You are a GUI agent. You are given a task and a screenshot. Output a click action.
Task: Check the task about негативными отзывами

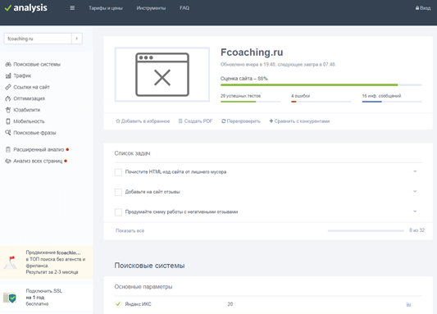click(x=118, y=212)
